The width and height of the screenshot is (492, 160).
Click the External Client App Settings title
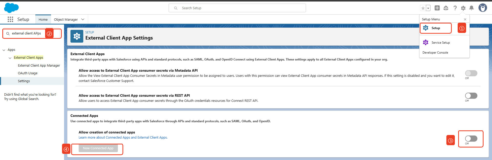119,38
